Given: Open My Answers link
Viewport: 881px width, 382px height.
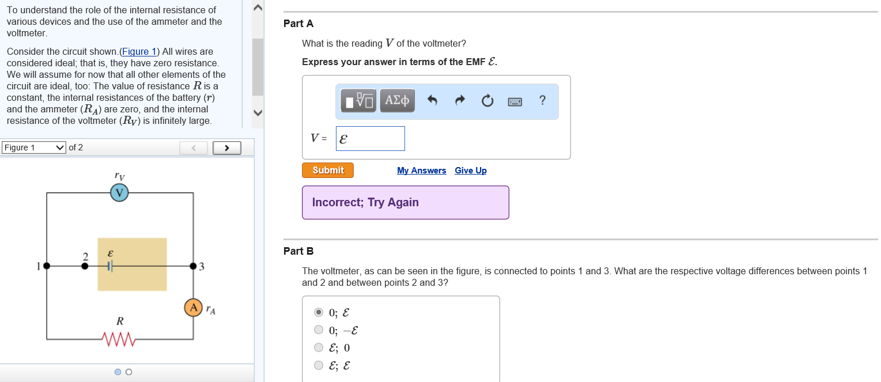Looking at the screenshot, I should pos(421,171).
